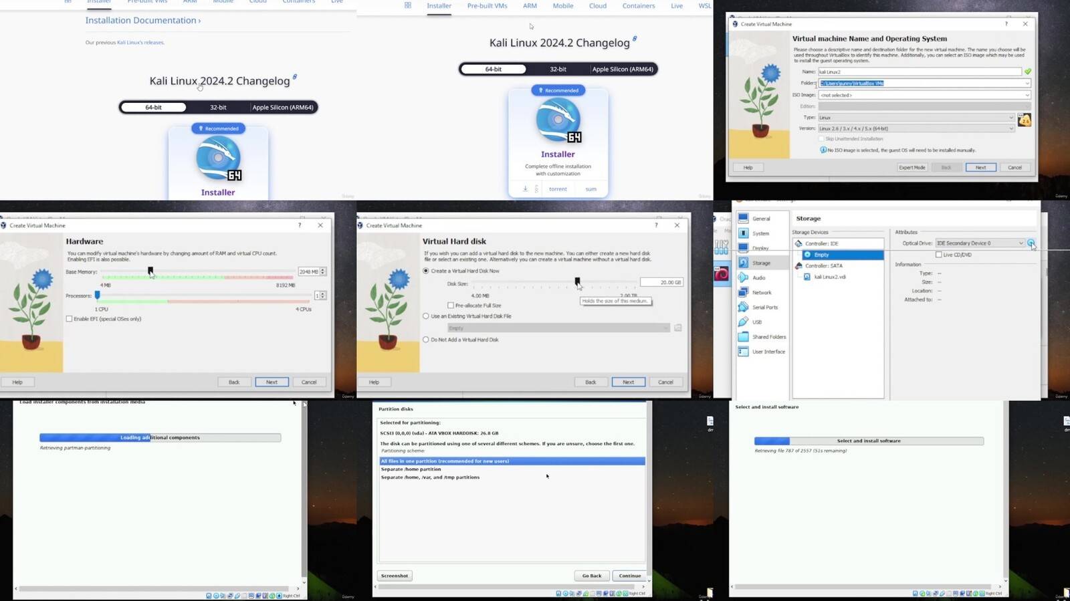
Task: Switch to the Cloud tab in middle page
Action: point(598,6)
